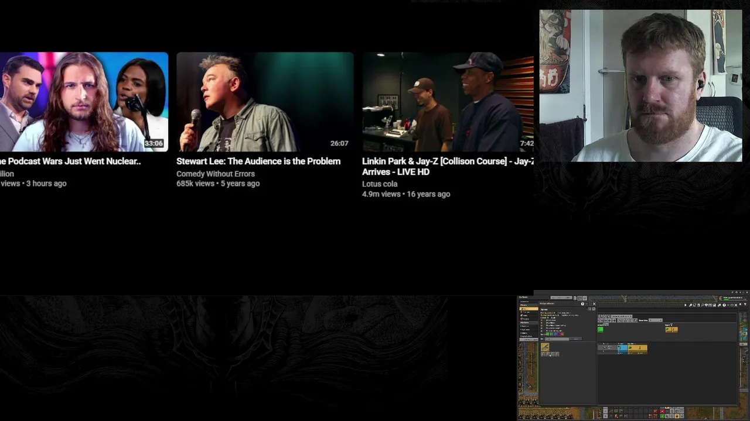The width and height of the screenshot is (750, 421).
Task: Click the wrench settings icon in the planner toolbar
Action: click(x=690, y=305)
